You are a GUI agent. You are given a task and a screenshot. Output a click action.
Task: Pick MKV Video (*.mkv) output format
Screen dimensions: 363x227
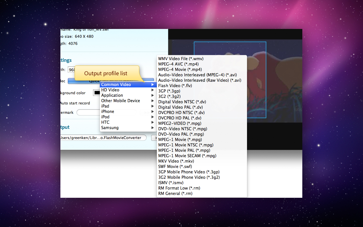pos(176,161)
